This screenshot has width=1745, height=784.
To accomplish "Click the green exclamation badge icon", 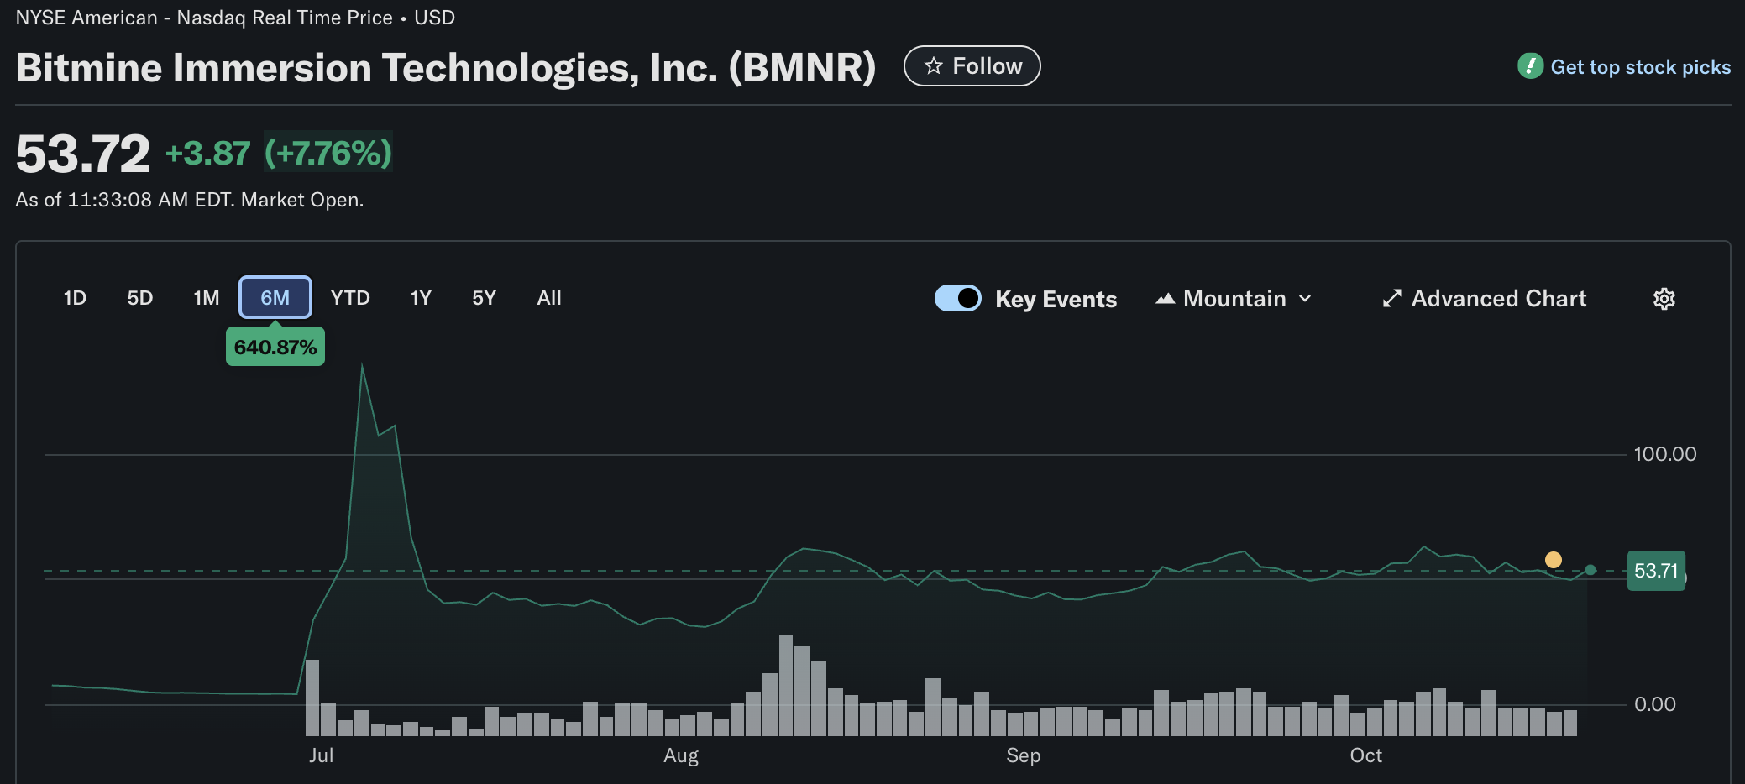I will (x=1530, y=65).
